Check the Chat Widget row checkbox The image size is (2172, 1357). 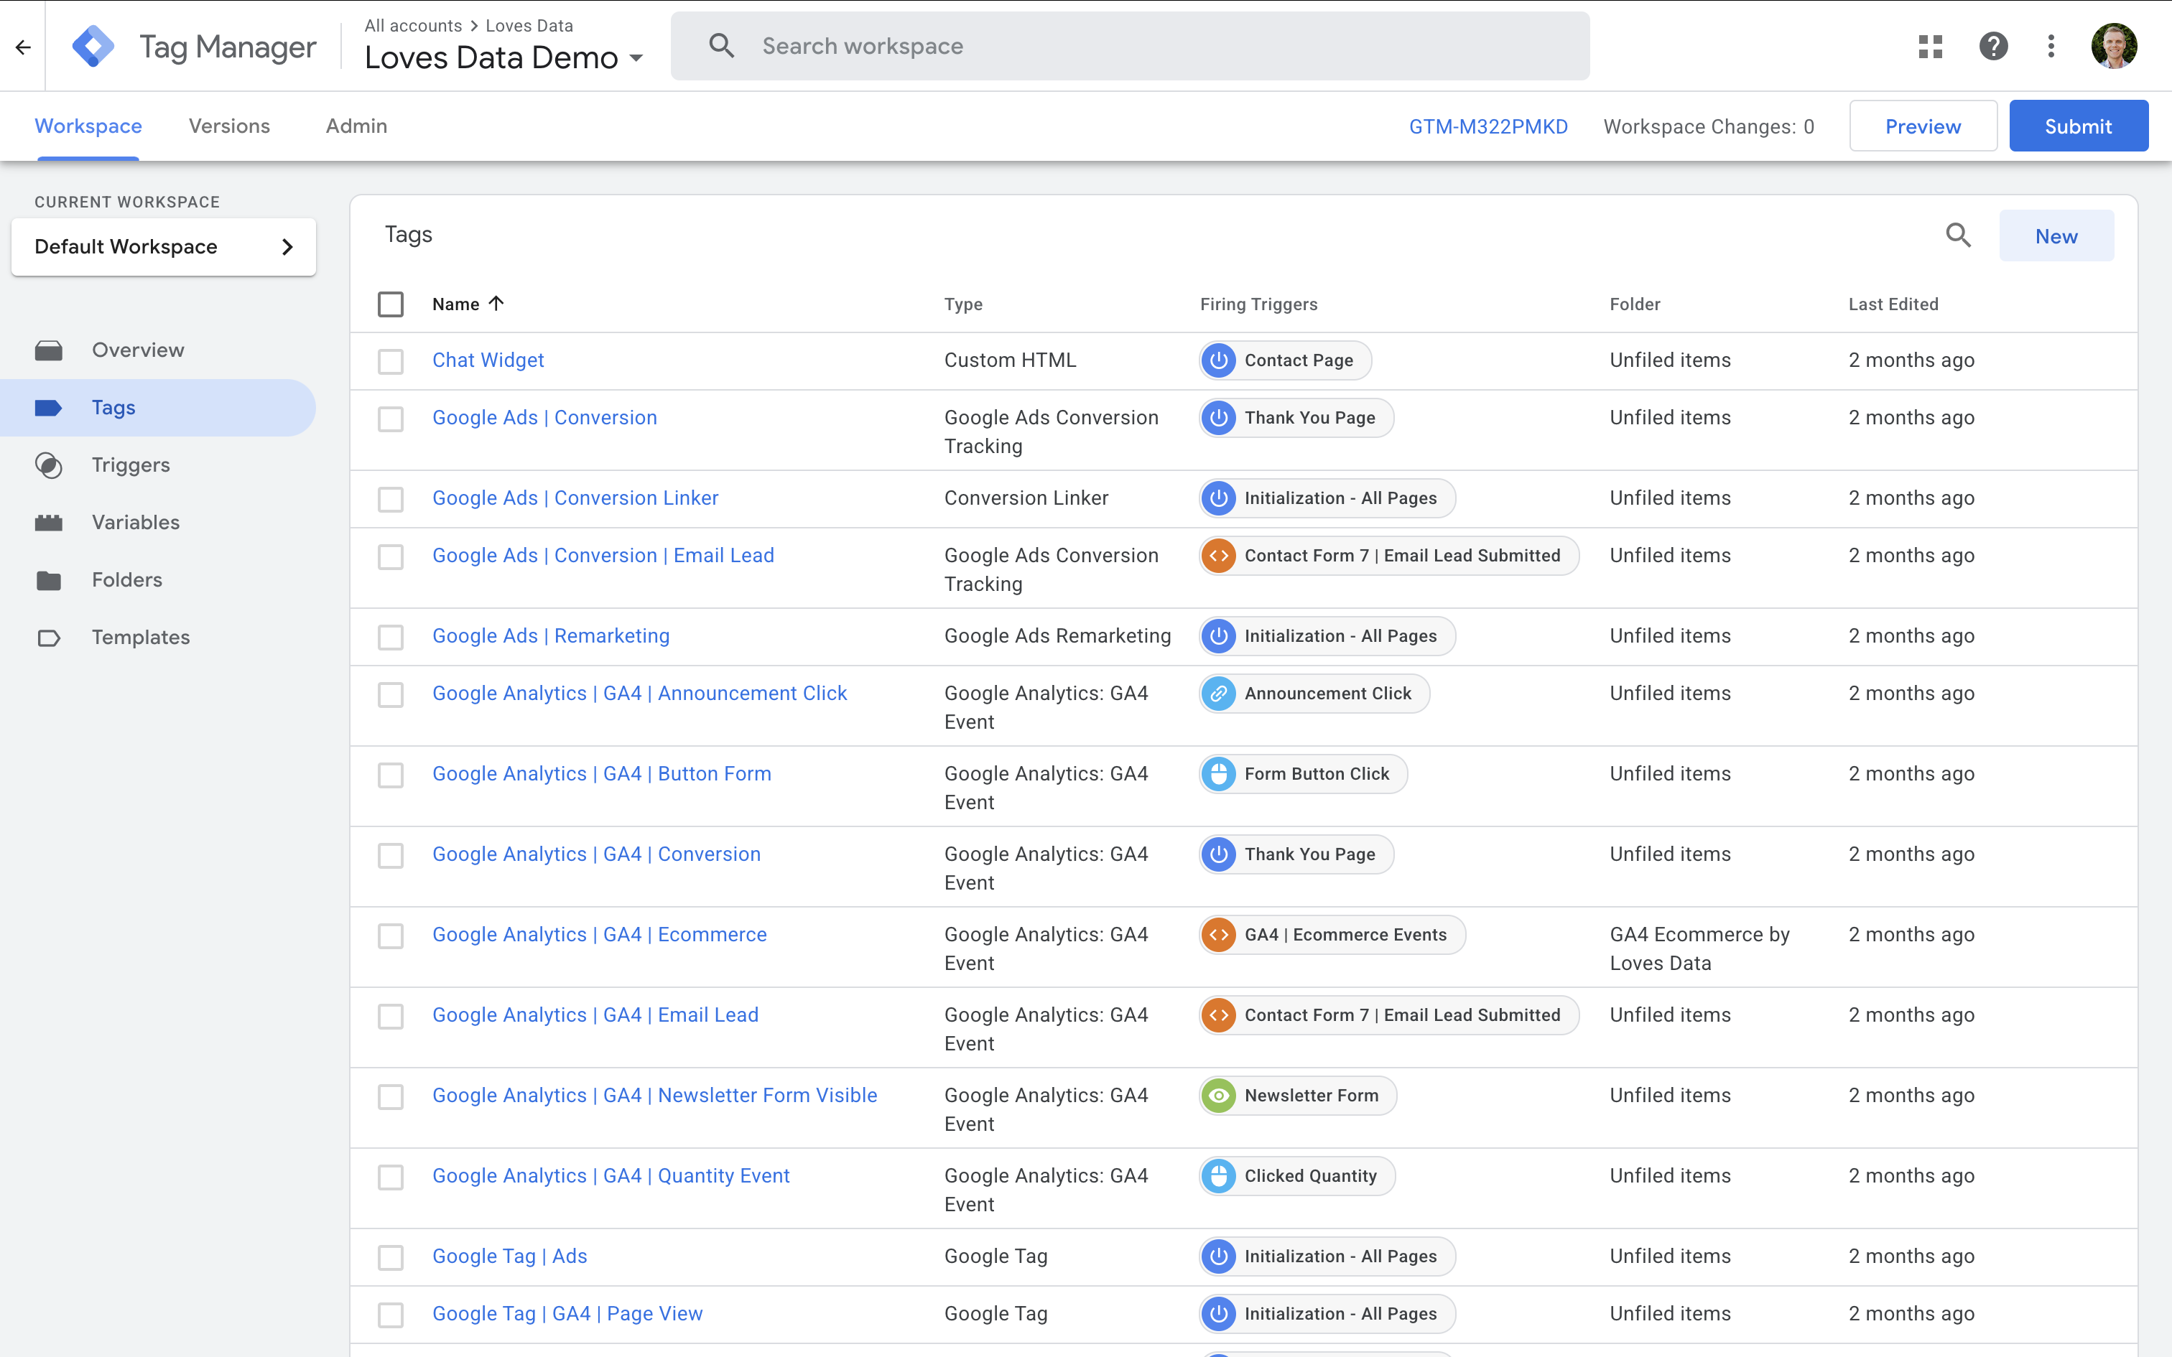click(x=391, y=360)
